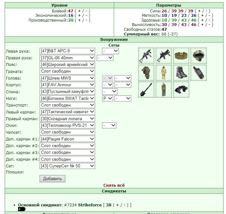Viewport: 226px width, 214px height.
Task: Open the Сет СуперСет № 50 dropdown
Action: (67, 166)
